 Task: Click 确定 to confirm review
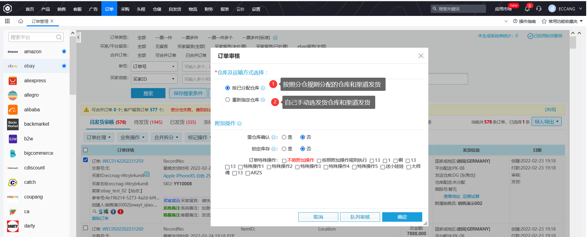(402, 217)
